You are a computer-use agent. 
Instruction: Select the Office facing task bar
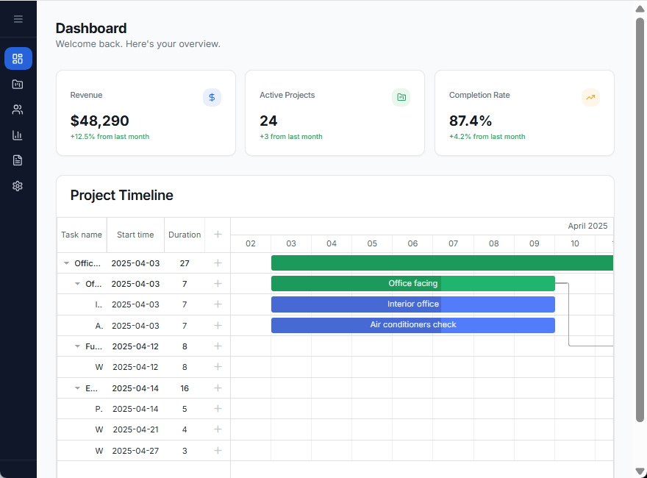412,284
